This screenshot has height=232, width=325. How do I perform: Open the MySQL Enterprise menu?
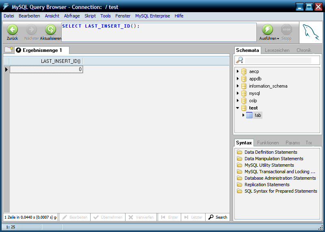[153, 16]
